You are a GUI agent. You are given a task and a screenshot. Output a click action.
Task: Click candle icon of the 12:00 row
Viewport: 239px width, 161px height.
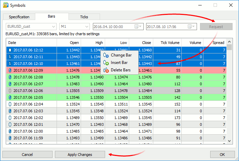[x=10, y=131]
